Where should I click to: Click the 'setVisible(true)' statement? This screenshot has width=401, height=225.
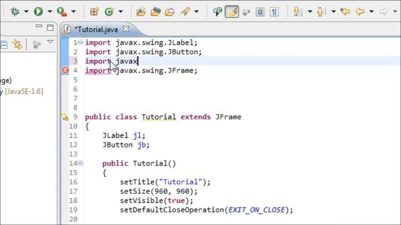point(157,201)
